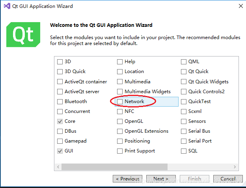Check the Network module checkbox

click(x=120, y=102)
